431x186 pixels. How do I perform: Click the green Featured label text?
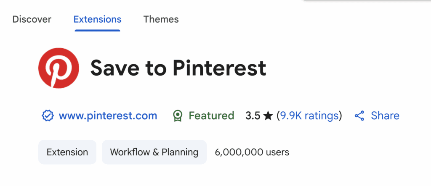click(211, 115)
